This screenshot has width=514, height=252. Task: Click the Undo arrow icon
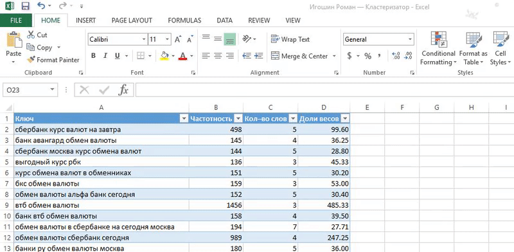coord(41,6)
